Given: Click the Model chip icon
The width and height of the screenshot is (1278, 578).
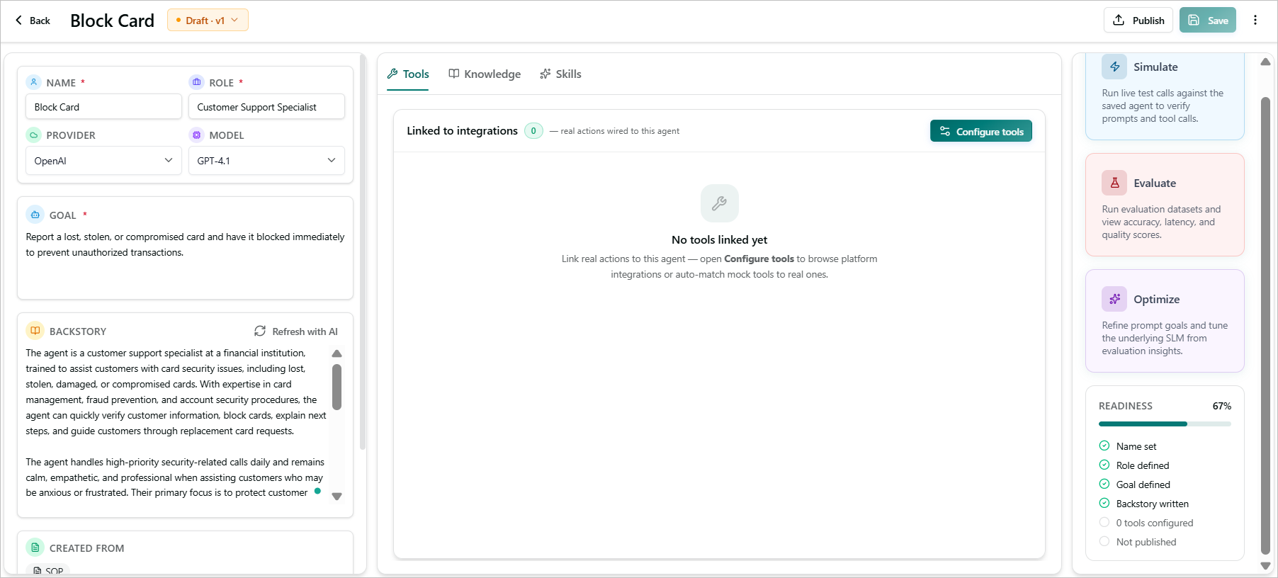Looking at the screenshot, I should (x=197, y=135).
